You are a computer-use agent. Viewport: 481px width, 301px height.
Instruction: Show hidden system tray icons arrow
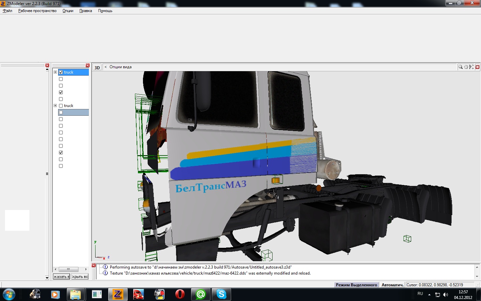pyautogui.click(x=429, y=295)
